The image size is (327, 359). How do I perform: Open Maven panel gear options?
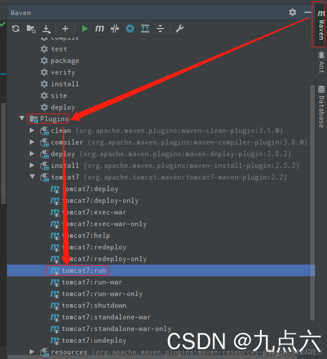[293, 12]
